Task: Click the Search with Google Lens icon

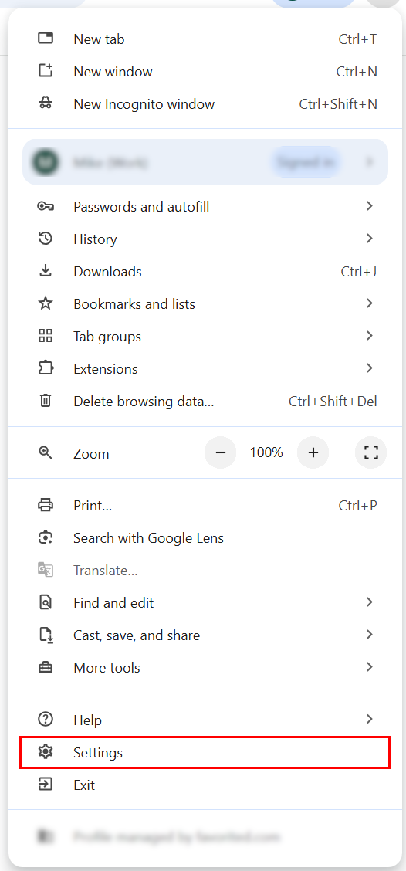Action: click(x=45, y=537)
